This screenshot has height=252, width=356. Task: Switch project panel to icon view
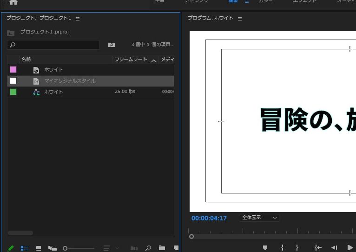[x=39, y=248]
